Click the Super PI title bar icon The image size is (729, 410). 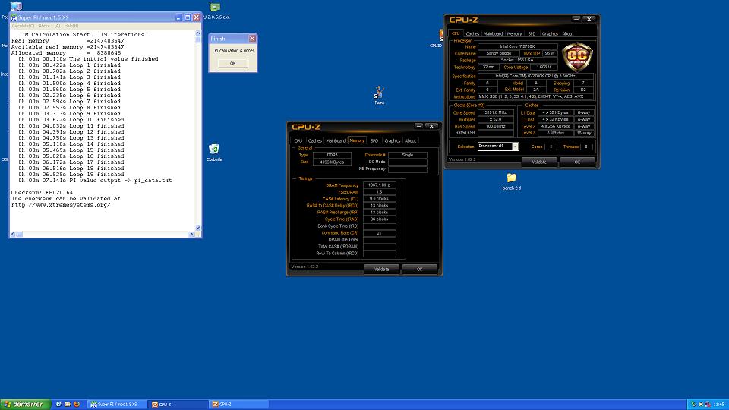[x=14, y=17]
